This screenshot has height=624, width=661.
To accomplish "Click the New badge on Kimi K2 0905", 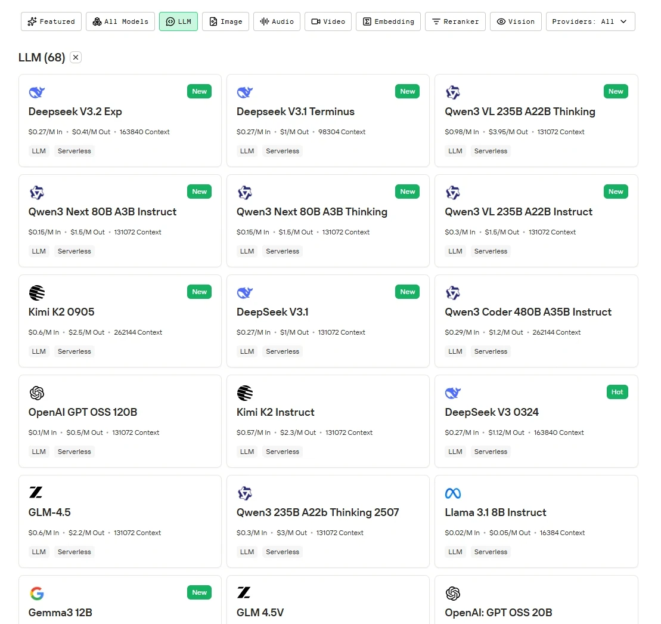I will 200,292.
